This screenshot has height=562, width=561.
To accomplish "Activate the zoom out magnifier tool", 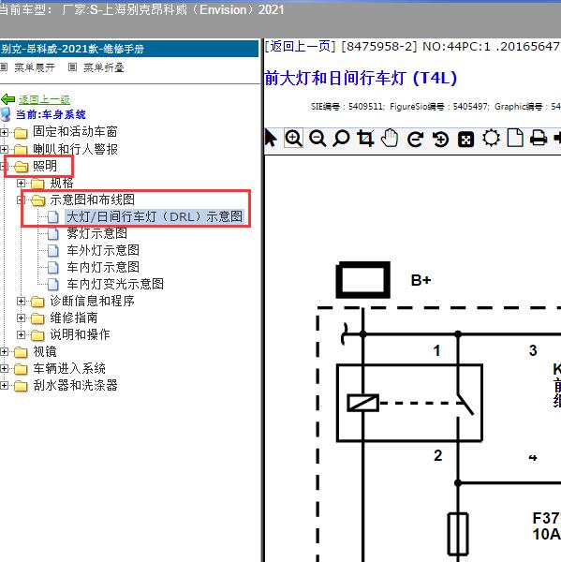I will pos(317,139).
